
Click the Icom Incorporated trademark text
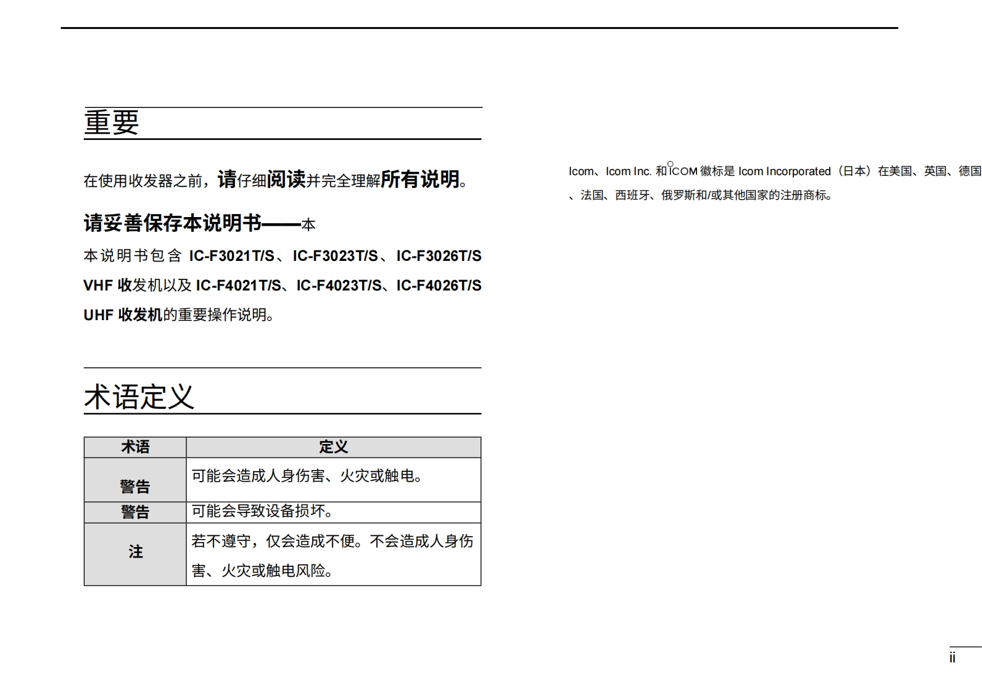coord(784,171)
